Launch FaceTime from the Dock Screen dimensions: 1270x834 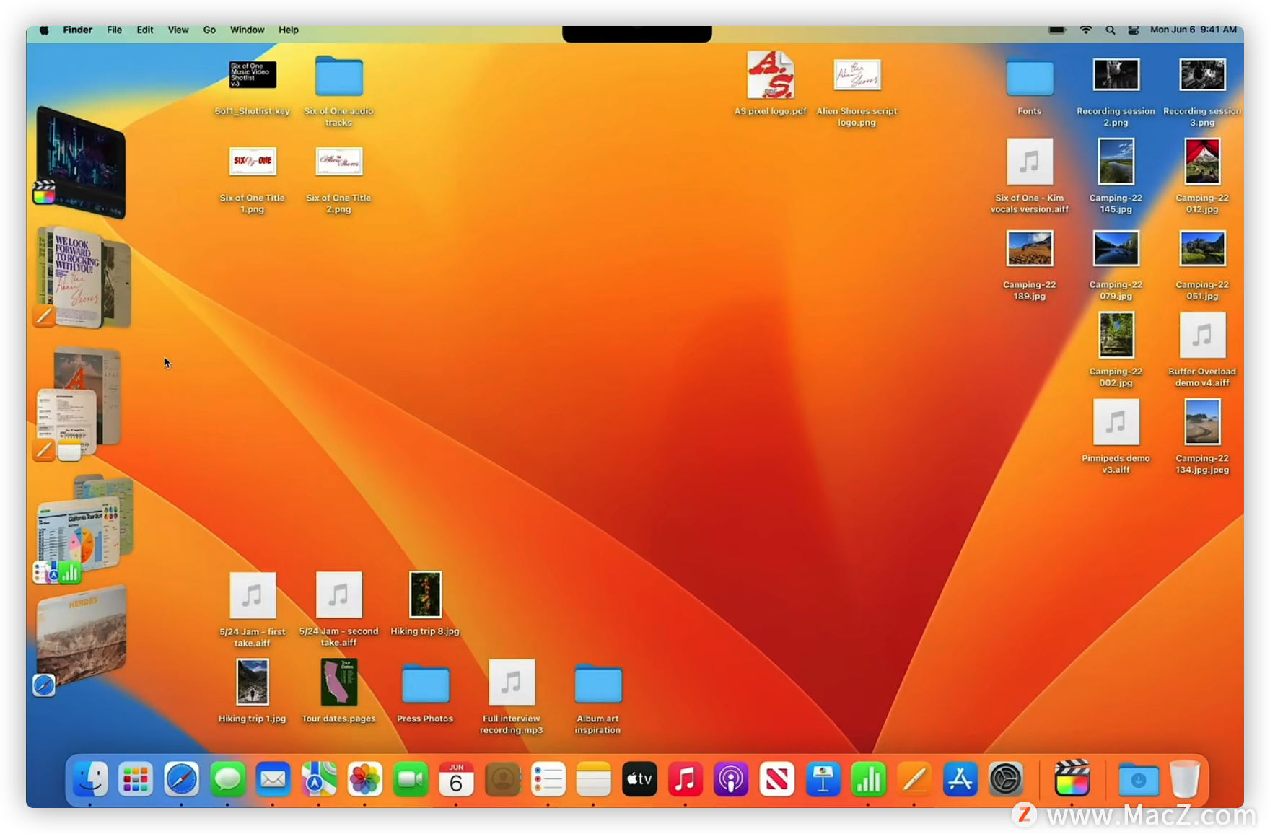pos(411,779)
